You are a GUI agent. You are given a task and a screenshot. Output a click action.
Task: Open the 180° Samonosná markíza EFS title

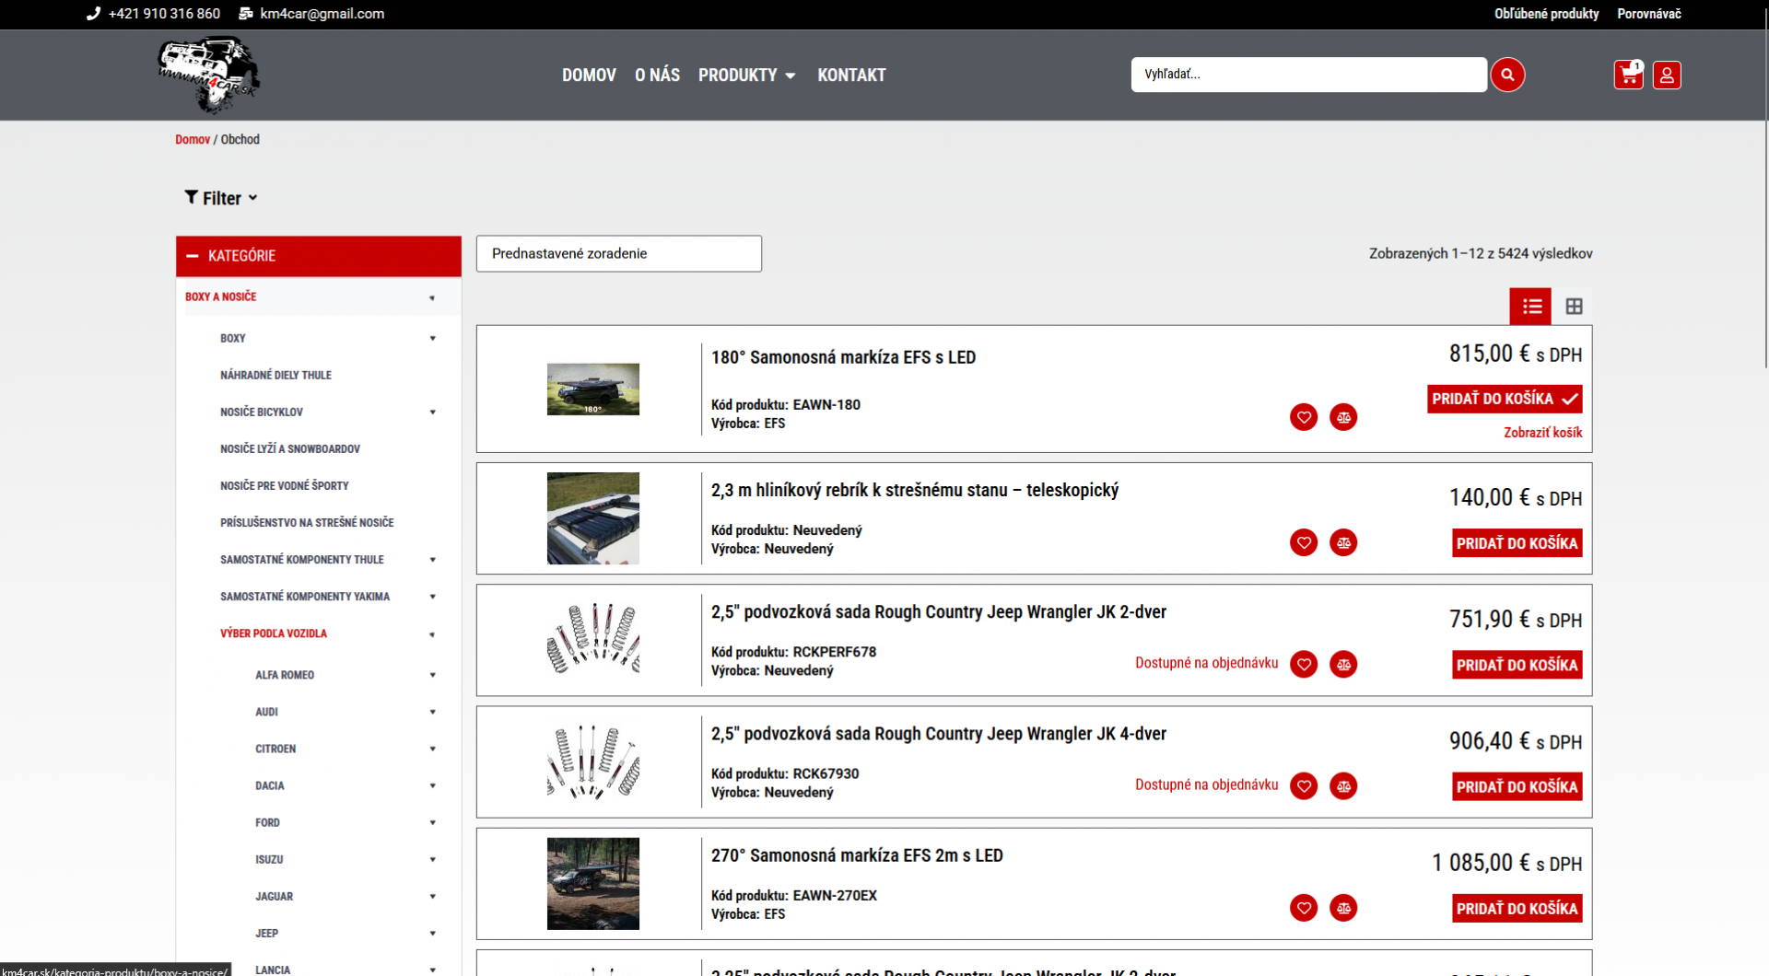point(843,357)
